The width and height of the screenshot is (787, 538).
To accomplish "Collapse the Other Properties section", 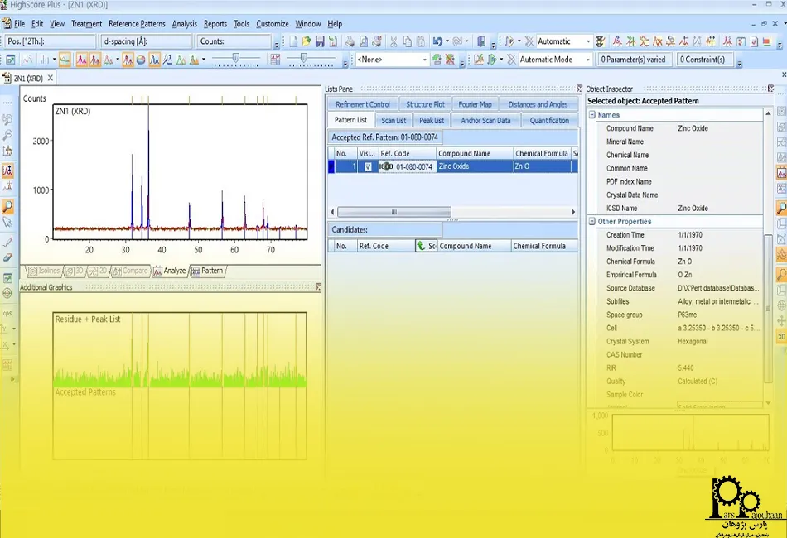I will pyautogui.click(x=591, y=222).
